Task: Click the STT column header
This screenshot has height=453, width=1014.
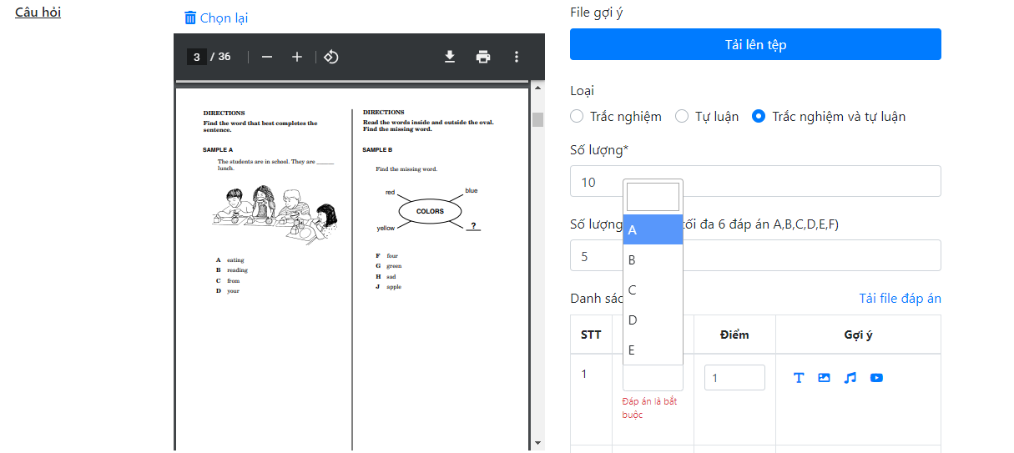Action: pos(591,335)
